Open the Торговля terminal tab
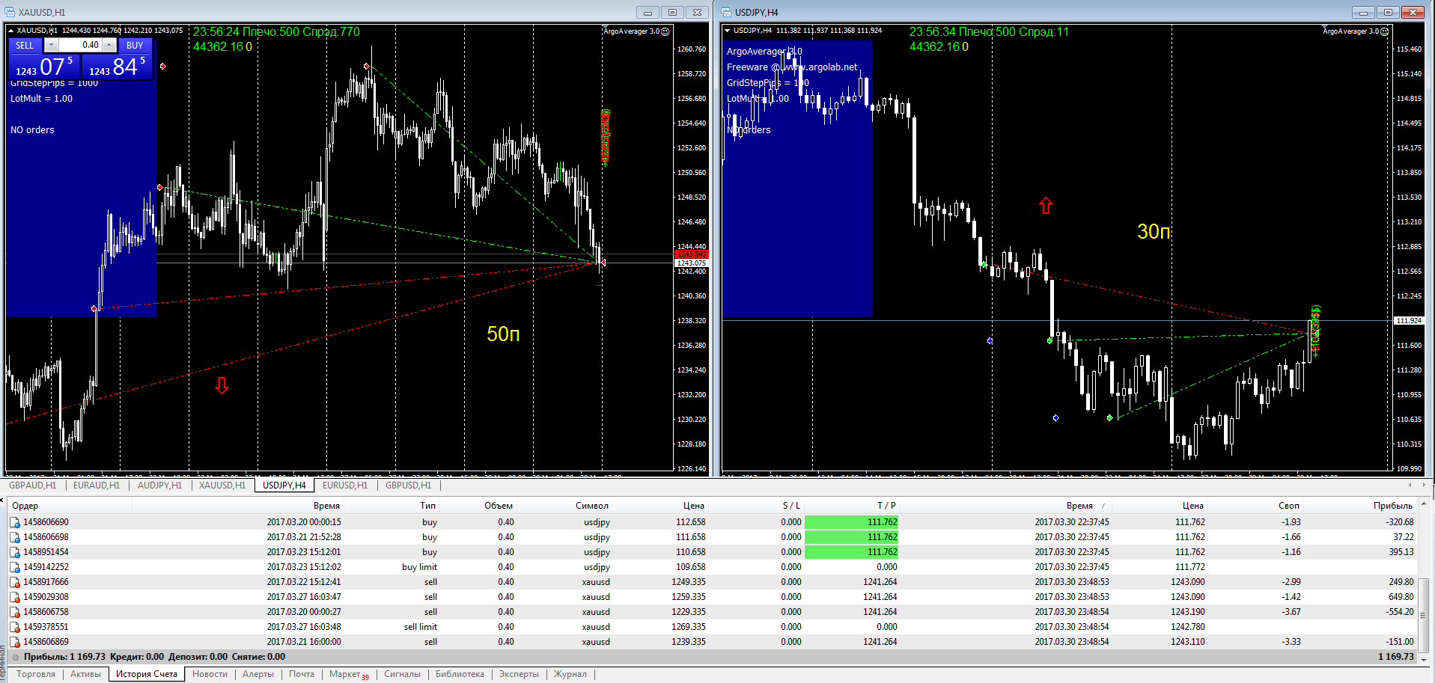 [x=36, y=675]
